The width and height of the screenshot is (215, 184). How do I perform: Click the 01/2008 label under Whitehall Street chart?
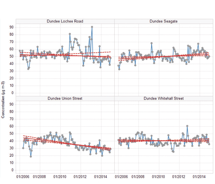click(138, 177)
